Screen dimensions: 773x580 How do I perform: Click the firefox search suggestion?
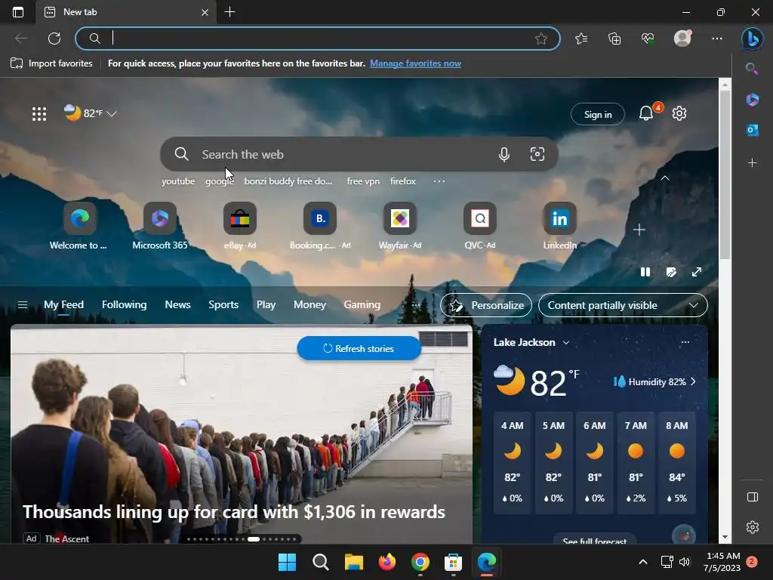pos(403,181)
